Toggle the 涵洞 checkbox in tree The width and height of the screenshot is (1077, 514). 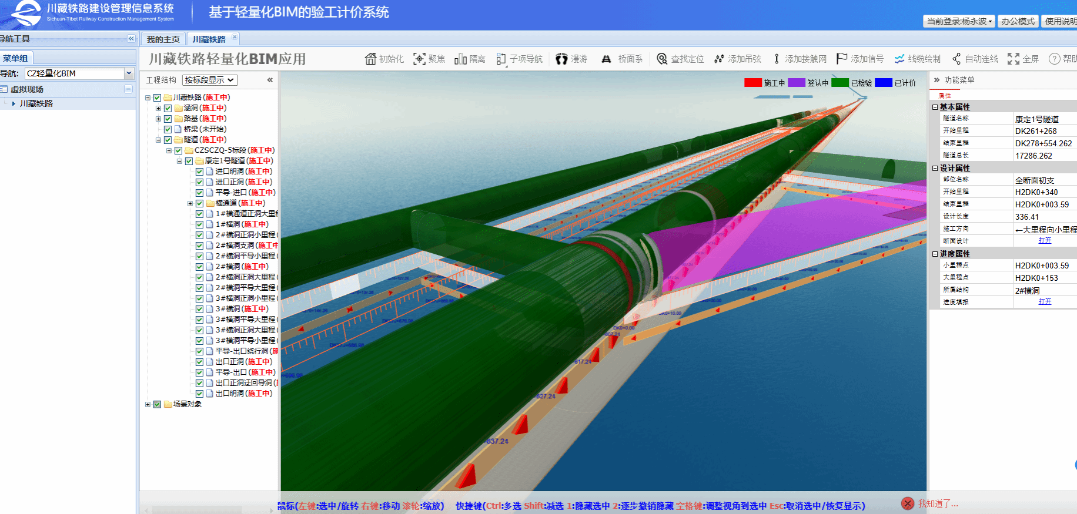pyautogui.click(x=168, y=108)
